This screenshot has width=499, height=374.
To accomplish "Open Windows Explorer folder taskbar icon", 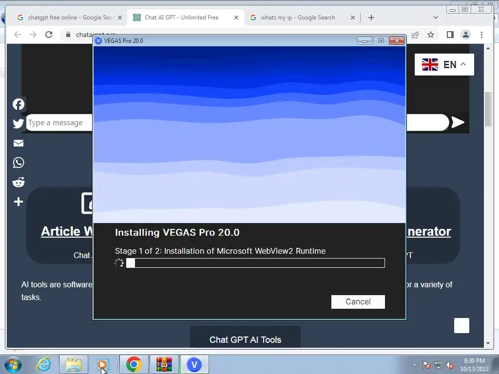I will click(x=74, y=364).
